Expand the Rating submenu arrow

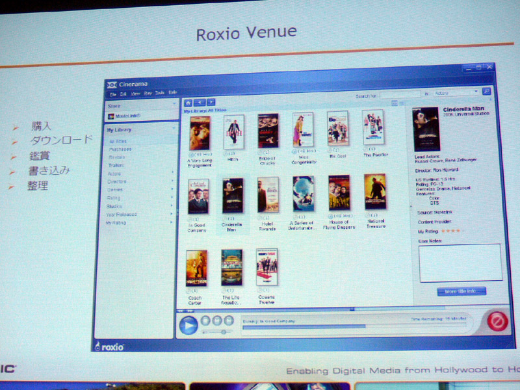(x=172, y=197)
